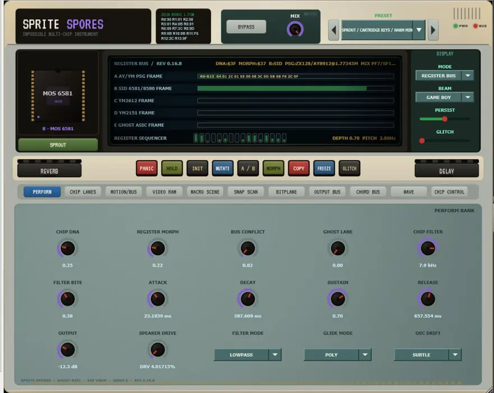Viewport: 494px width, 393px height.
Task: Toggle the REVERB effect
Action: coord(49,171)
